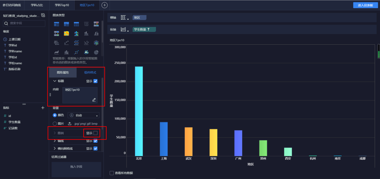The image size is (380, 179).
Task: Toggle the 横向网格线 显示 checkbox
Action: [95, 149]
